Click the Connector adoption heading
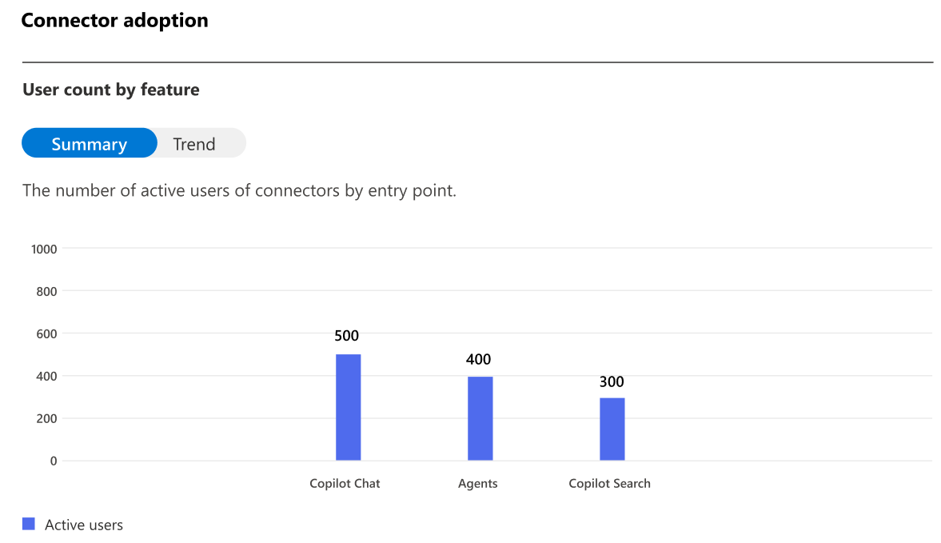The width and height of the screenshot is (941, 543). tap(114, 21)
